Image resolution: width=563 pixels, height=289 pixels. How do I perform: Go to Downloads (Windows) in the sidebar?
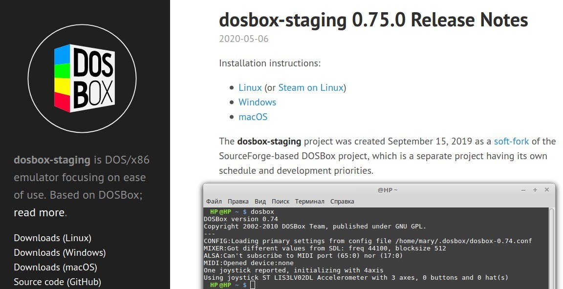point(60,253)
